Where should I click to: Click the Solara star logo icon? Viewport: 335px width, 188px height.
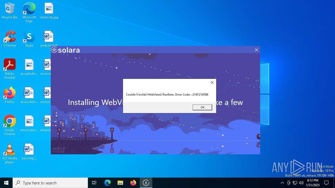pos(54,50)
